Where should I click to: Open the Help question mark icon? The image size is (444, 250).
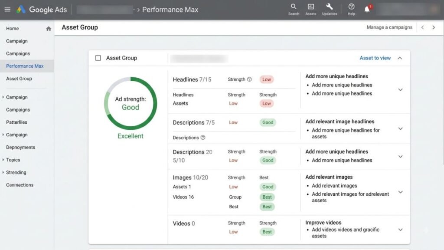(351, 7)
